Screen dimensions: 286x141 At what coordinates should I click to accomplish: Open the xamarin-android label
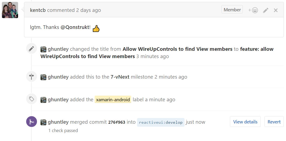[113, 100]
